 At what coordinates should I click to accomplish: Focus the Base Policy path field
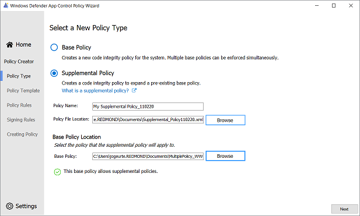pyautogui.click(x=148, y=156)
